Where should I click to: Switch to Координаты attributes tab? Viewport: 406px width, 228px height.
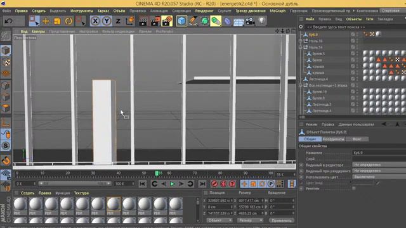click(x=333, y=139)
